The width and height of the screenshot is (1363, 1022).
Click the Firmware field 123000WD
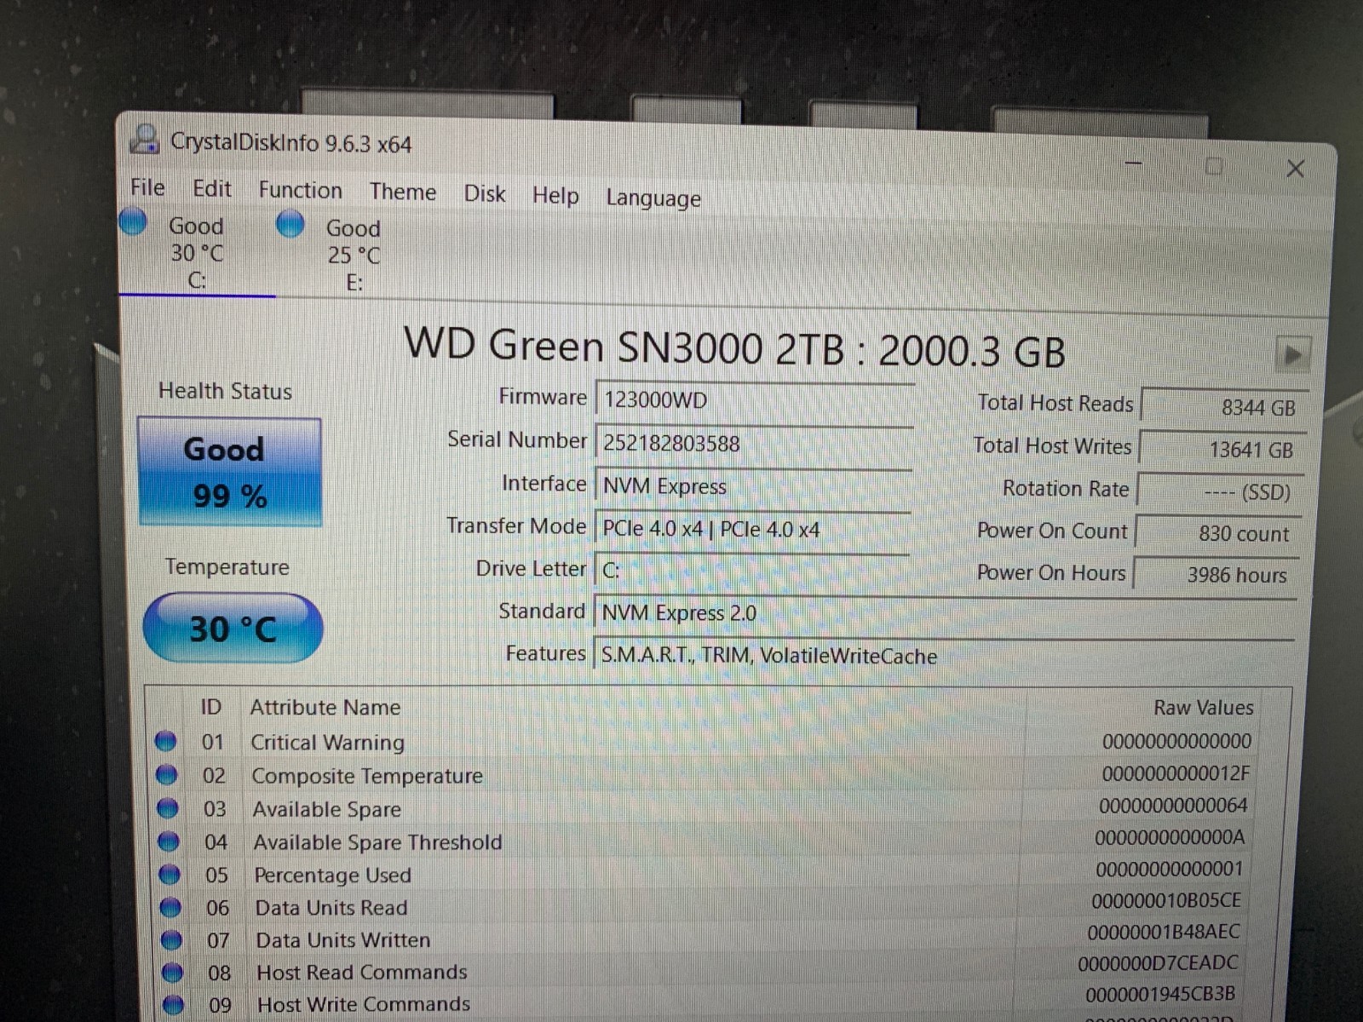point(755,400)
